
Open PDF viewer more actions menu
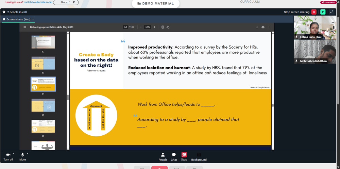click(269, 27)
